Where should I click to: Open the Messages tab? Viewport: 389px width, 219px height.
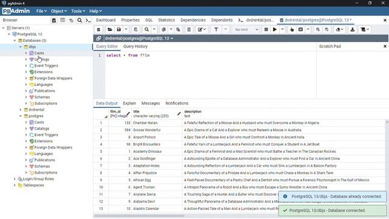[151, 103]
